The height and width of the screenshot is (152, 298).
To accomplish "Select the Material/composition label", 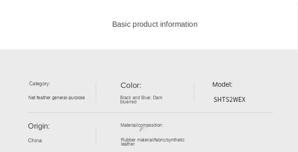I will pyautogui.click(x=142, y=125).
